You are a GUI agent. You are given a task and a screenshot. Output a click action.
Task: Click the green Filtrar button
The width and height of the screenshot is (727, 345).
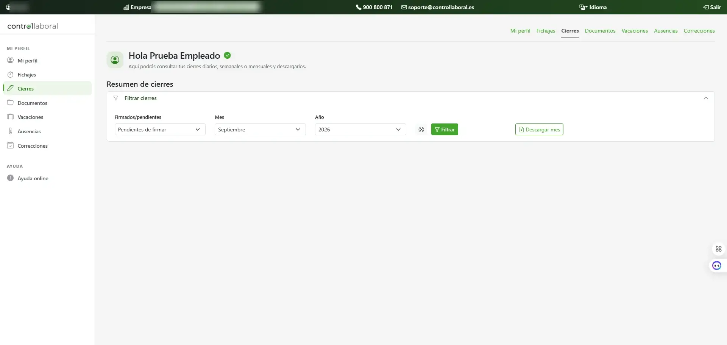tap(445, 130)
